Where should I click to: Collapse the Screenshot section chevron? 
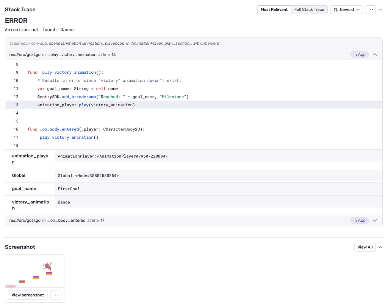380,247
